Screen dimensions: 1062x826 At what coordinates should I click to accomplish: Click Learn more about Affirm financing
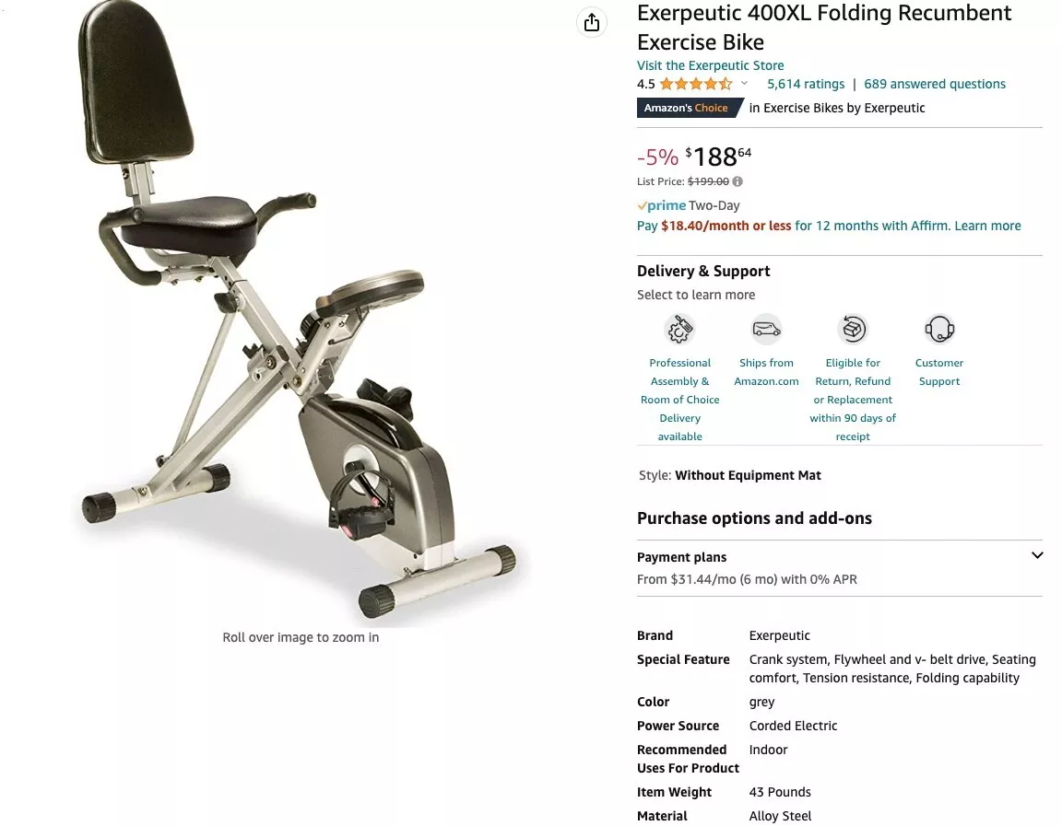(x=986, y=226)
